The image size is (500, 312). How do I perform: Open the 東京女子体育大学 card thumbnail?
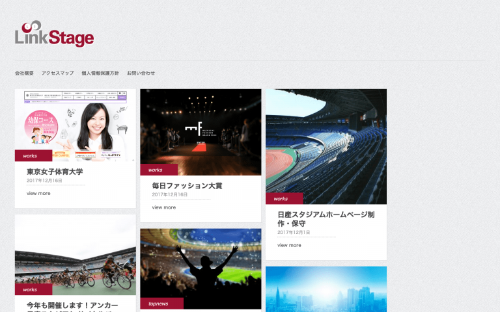point(76,125)
